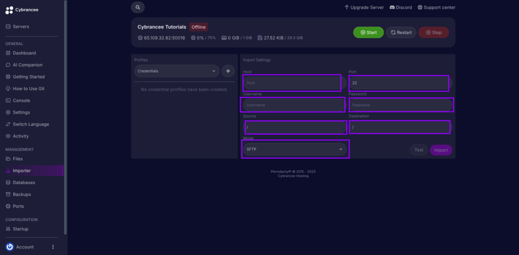Click the How to Use Git icon
This screenshot has height=255, width=519.
(8, 89)
